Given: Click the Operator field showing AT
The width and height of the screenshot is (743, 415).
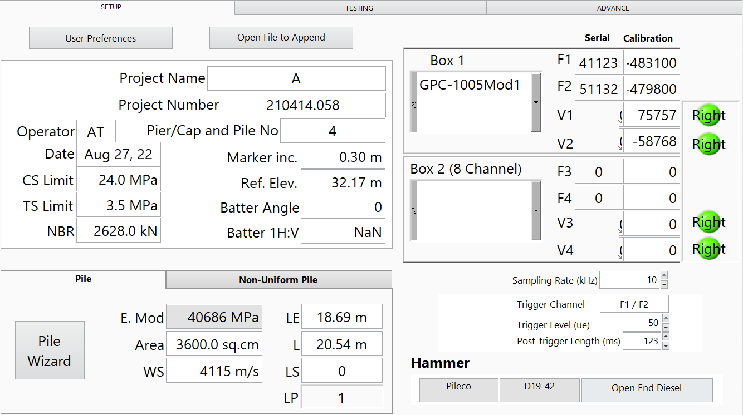Looking at the screenshot, I should (96, 132).
